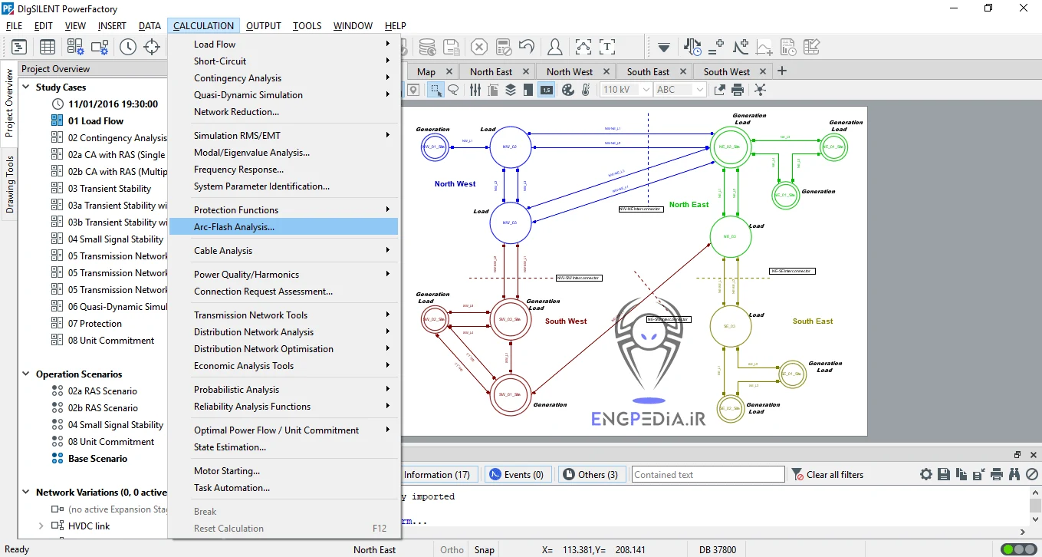Click the status indicator lights in status bar

(x=1018, y=549)
